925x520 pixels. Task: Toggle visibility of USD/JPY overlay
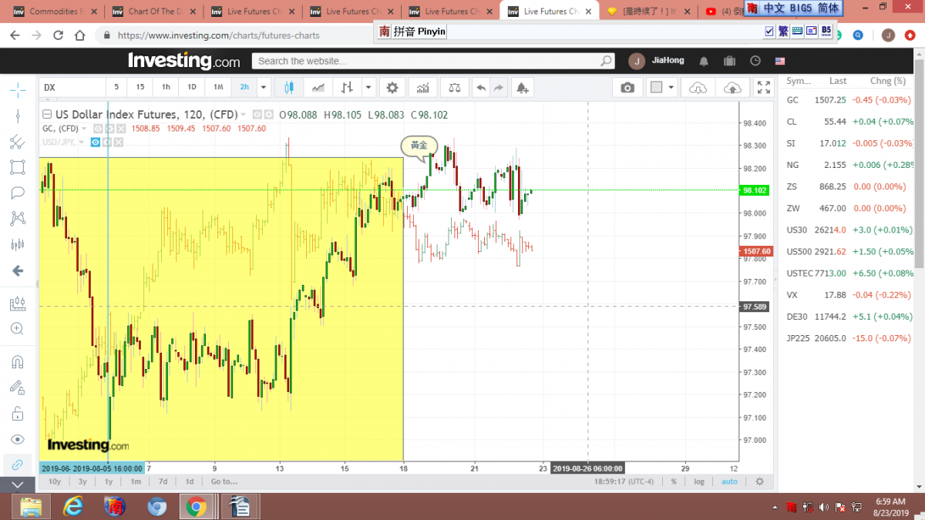pyautogui.click(x=96, y=142)
